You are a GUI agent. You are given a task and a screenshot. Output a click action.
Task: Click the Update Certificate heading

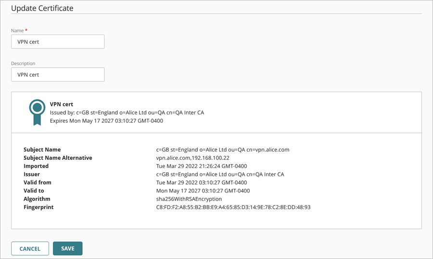click(x=41, y=8)
